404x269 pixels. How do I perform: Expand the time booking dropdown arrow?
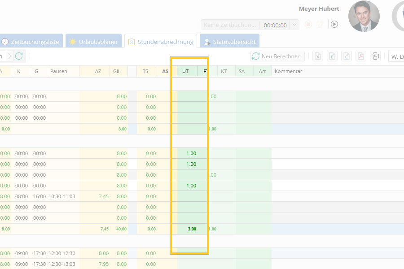294,25
